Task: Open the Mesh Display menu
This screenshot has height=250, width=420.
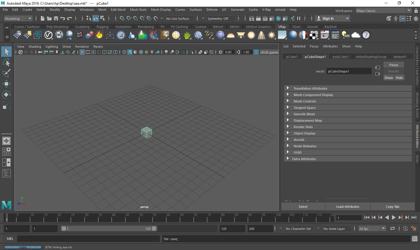Action: pos(161,10)
